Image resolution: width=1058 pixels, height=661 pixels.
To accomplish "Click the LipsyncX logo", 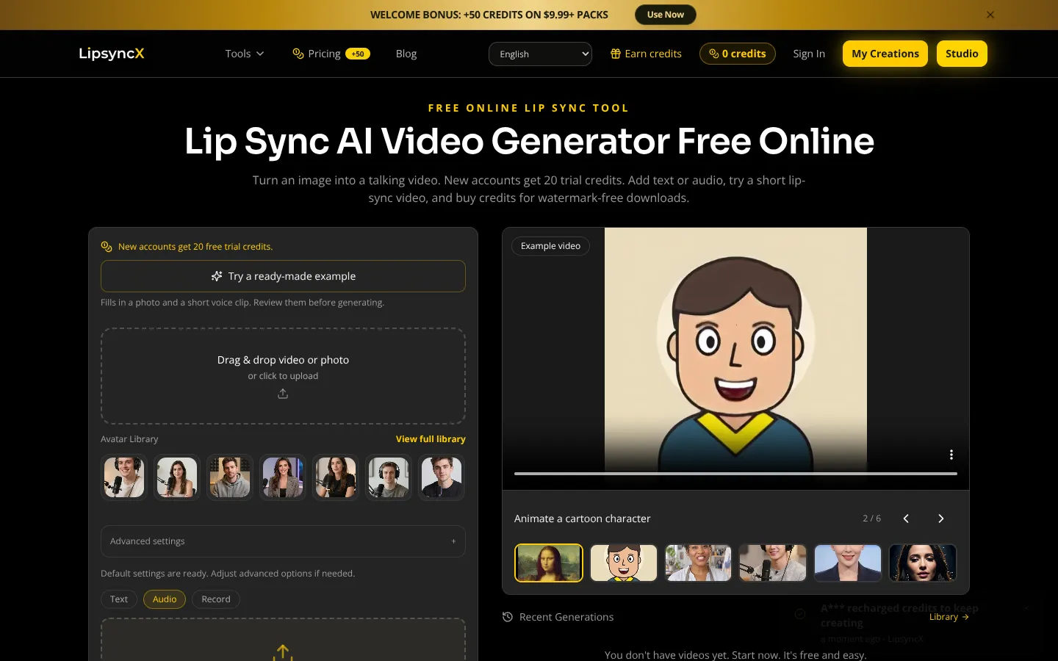I will [112, 54].
